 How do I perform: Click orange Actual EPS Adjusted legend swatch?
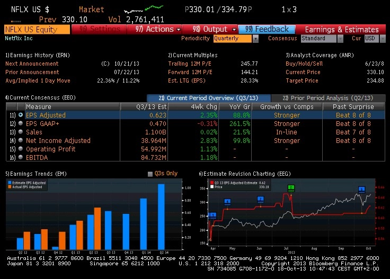(10, 187)
